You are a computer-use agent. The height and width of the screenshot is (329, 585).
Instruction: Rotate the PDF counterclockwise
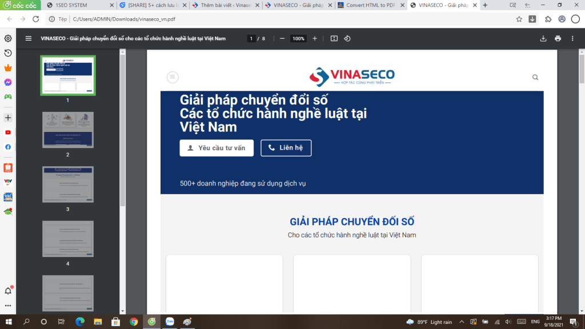(x=347, y=38)
